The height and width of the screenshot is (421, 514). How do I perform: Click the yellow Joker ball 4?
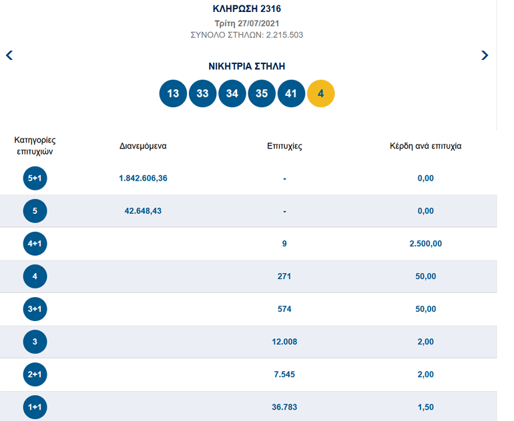click(x=321, y=93)
